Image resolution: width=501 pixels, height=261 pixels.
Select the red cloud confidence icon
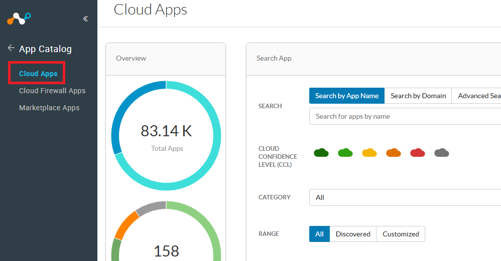418,153
